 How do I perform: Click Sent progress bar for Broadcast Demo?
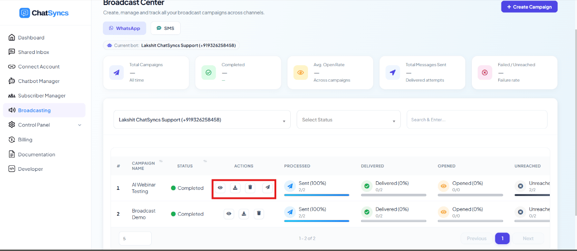(317, 221)
